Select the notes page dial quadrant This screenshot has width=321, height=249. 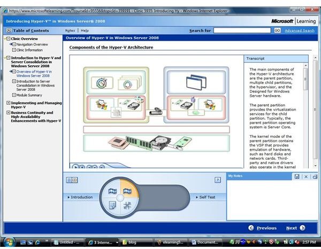pos(112,205)
